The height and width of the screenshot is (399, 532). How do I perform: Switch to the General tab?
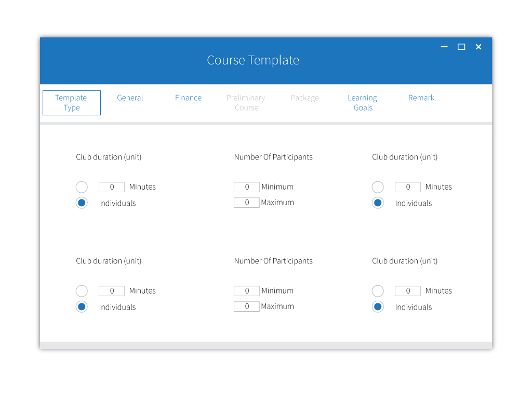point(130,98)
